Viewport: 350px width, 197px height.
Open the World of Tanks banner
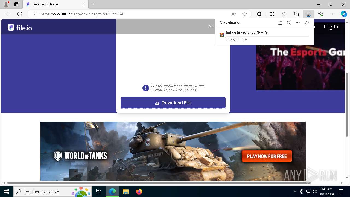[173, 151]
